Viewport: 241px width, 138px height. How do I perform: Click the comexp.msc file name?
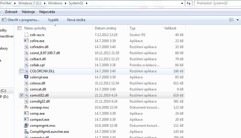40,107
